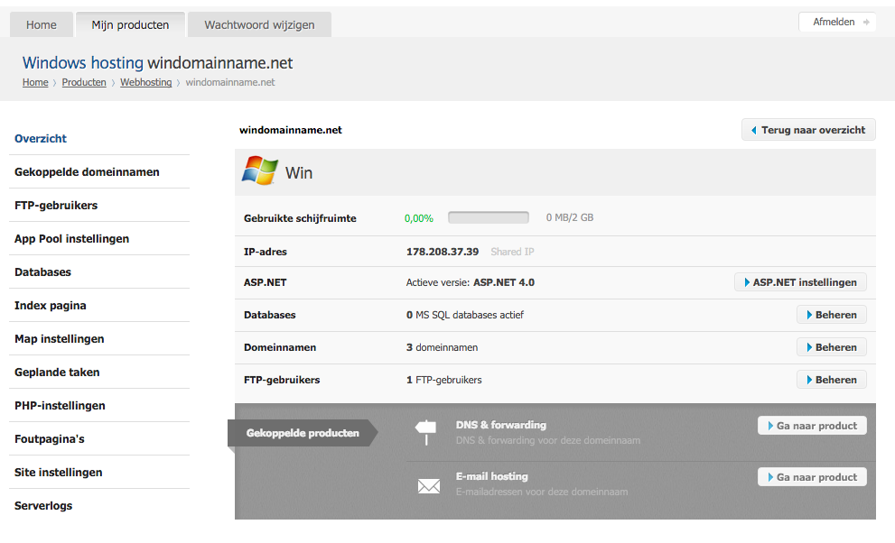Go to DNS & forwarding product

[812, 426]
